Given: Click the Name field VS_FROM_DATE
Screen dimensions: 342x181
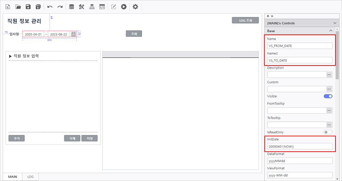Looking at the screenshot, I should coord(300,46).
